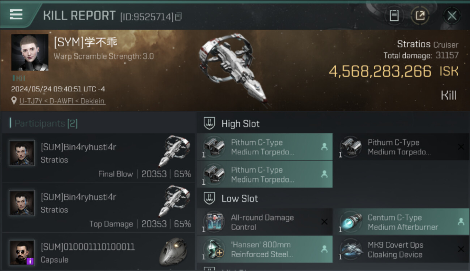Collapse the Low Slot section

coord(209,198)
